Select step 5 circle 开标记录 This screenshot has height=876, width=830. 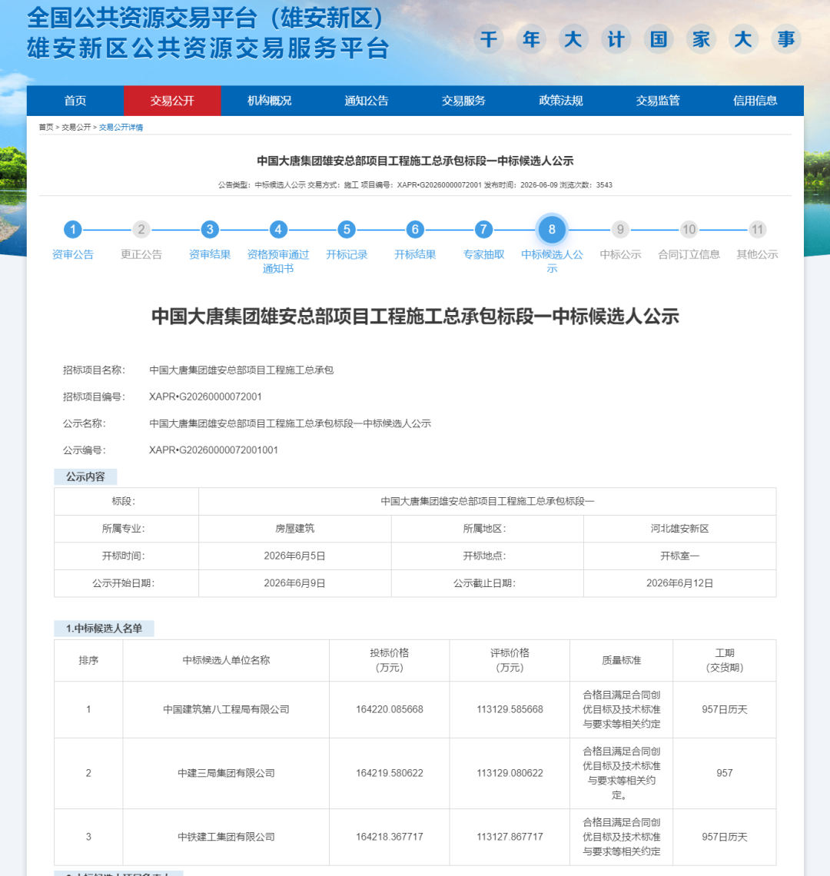click(x=347, y=229)
